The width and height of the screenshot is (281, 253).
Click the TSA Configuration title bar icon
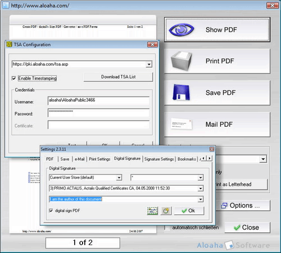(9, 44)
